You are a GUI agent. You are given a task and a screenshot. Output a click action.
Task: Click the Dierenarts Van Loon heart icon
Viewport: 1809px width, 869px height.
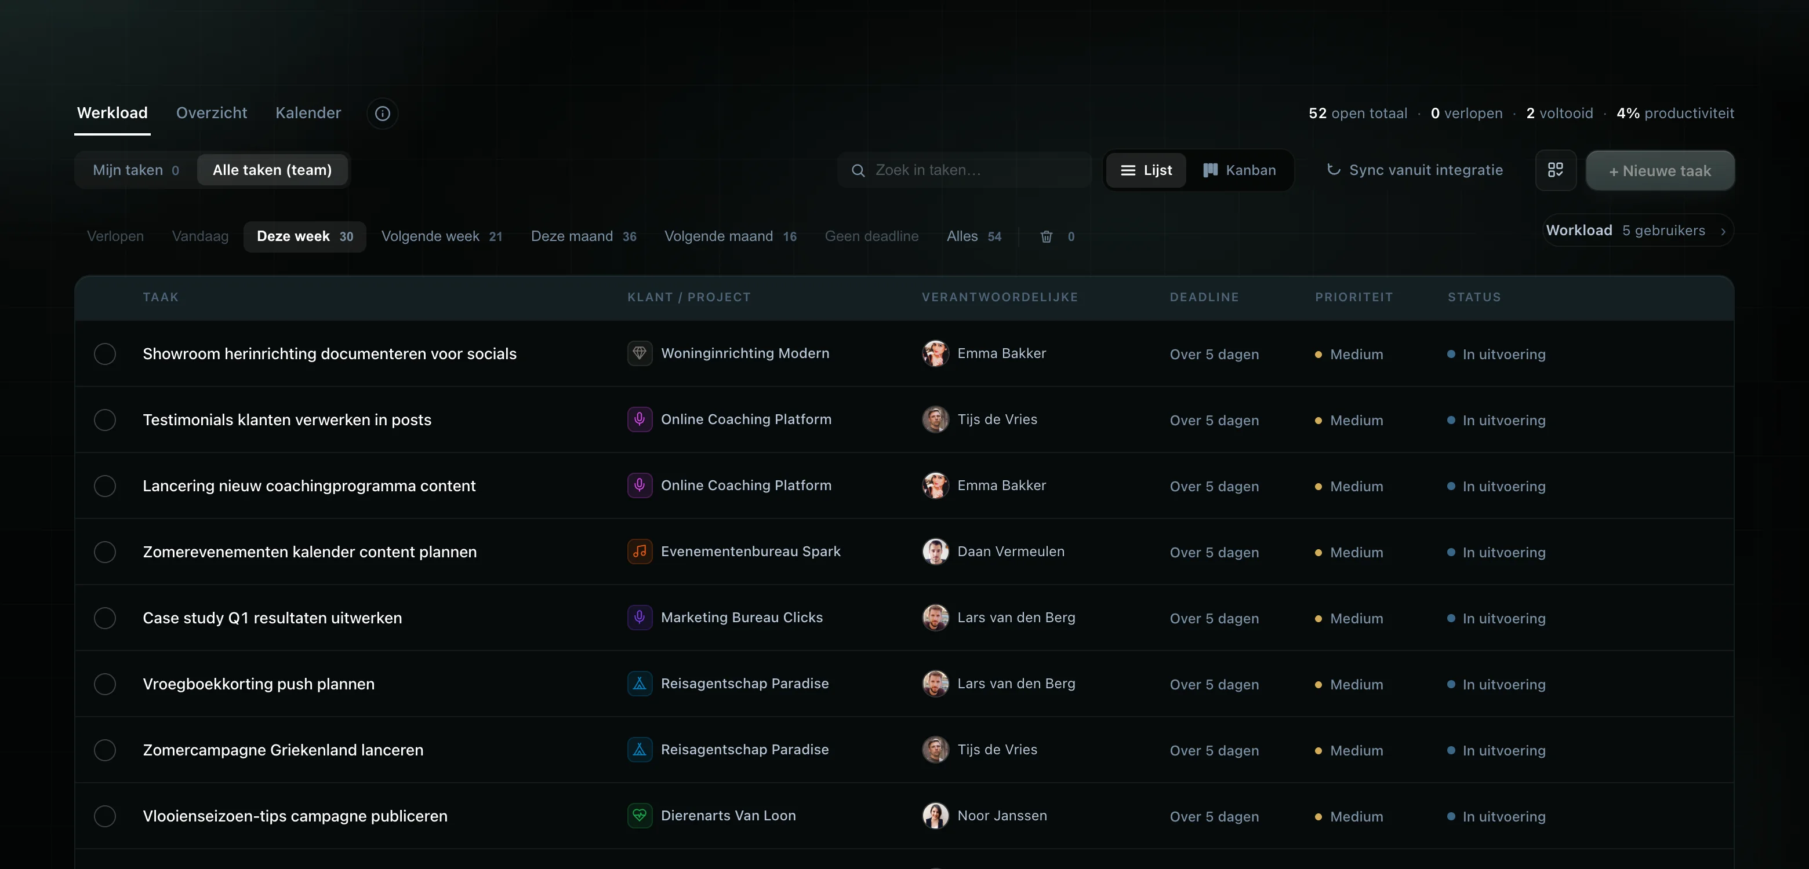(639, 815)
